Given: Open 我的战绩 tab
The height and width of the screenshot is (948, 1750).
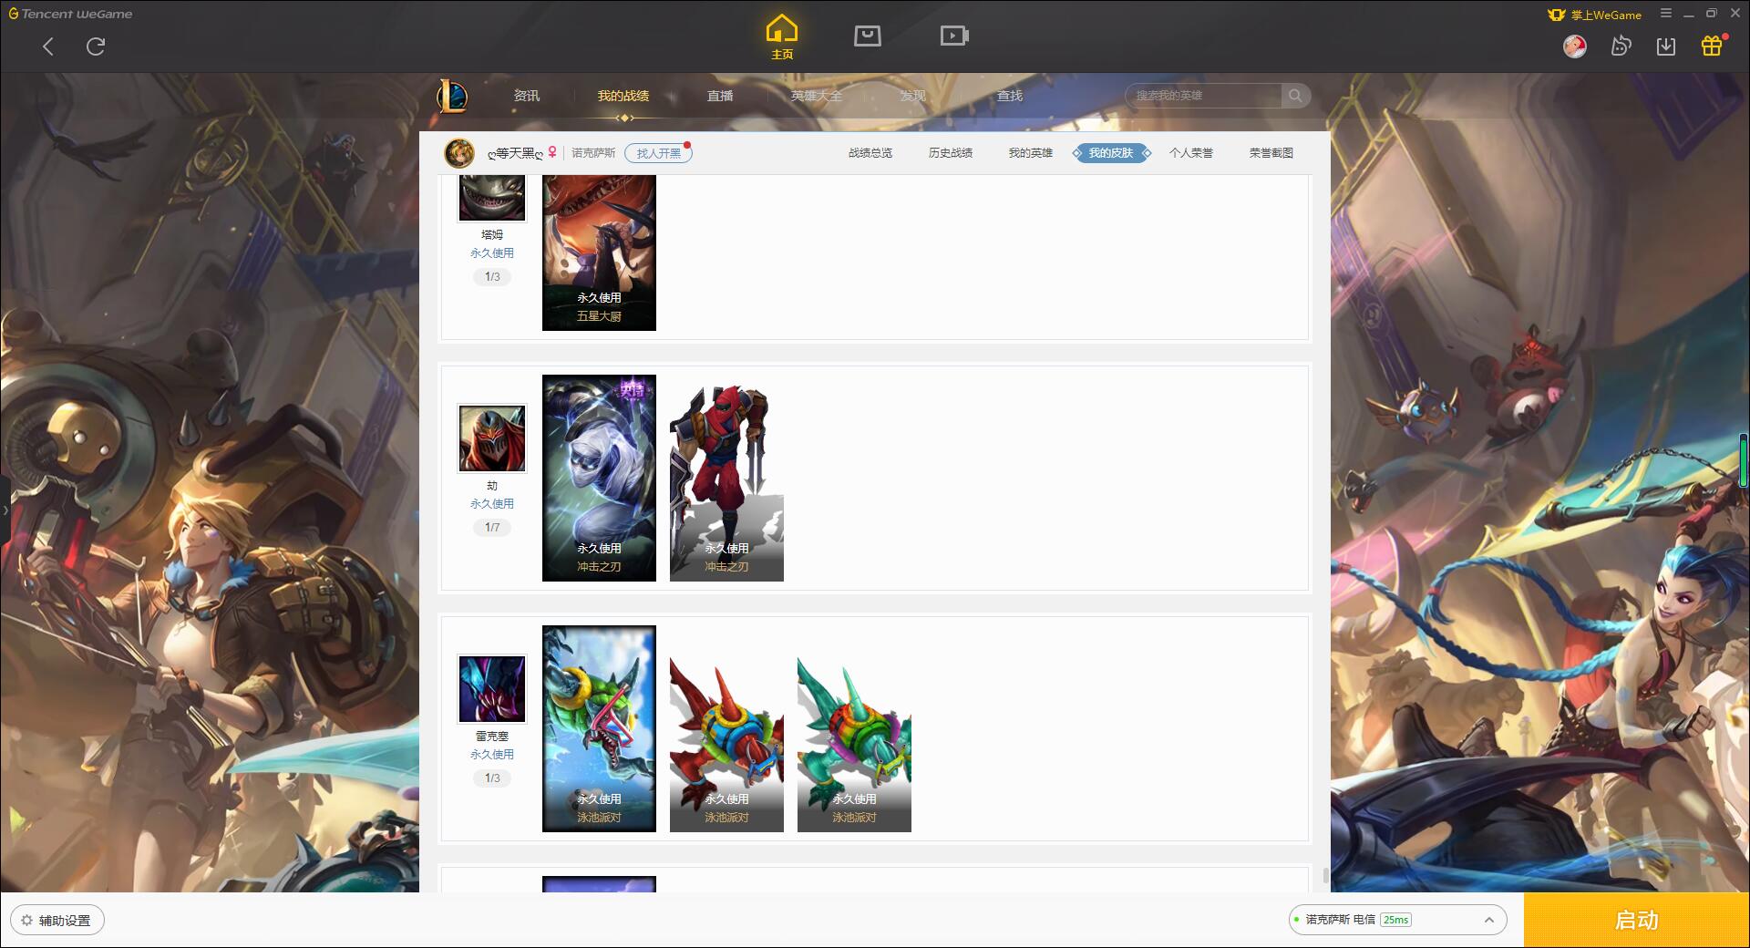Looking at the screenshot, I should 623,96.
